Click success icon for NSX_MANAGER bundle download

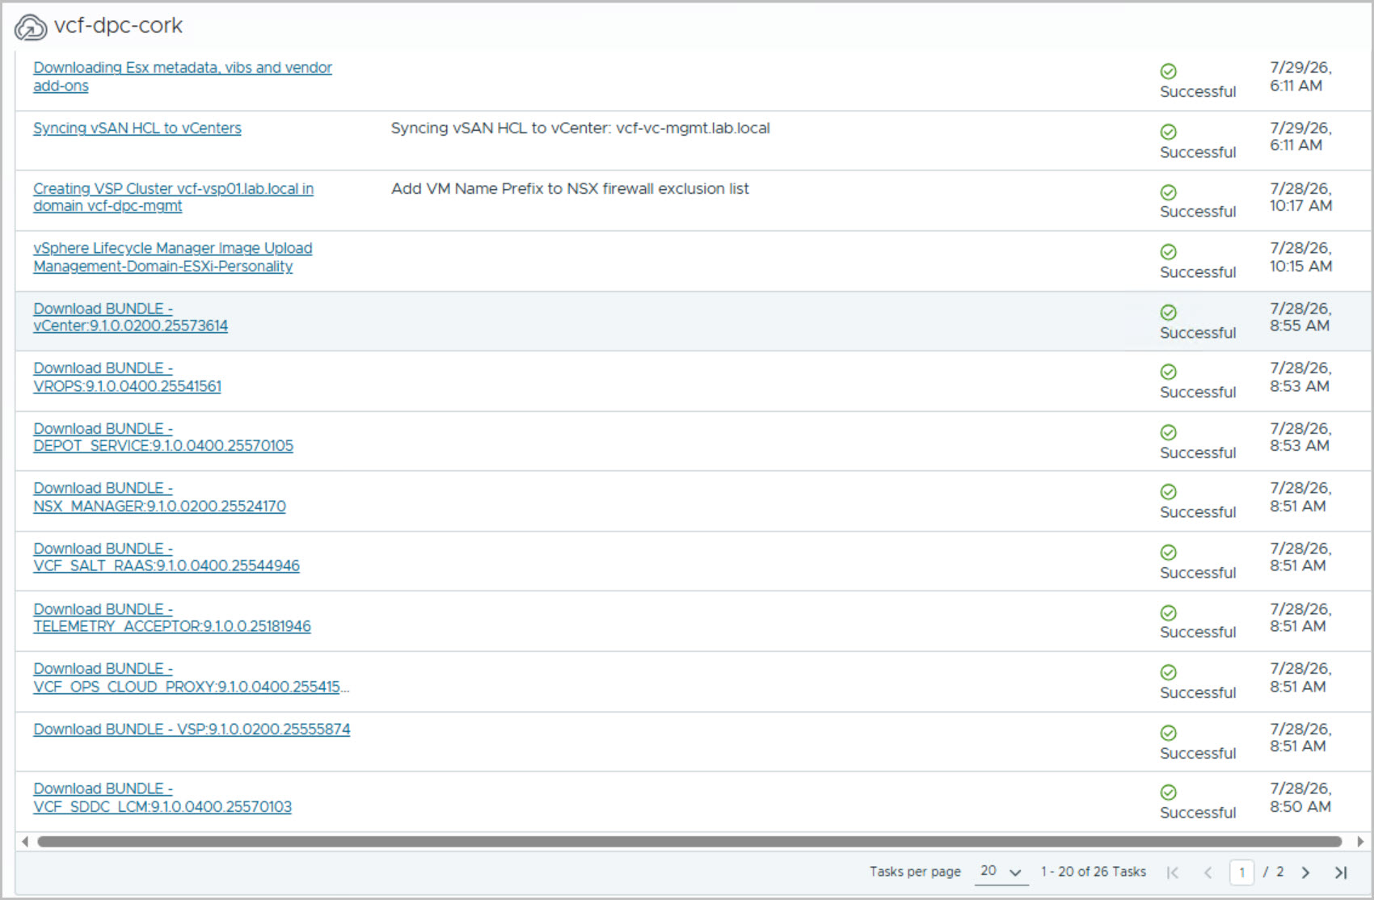coord(1168,492)
